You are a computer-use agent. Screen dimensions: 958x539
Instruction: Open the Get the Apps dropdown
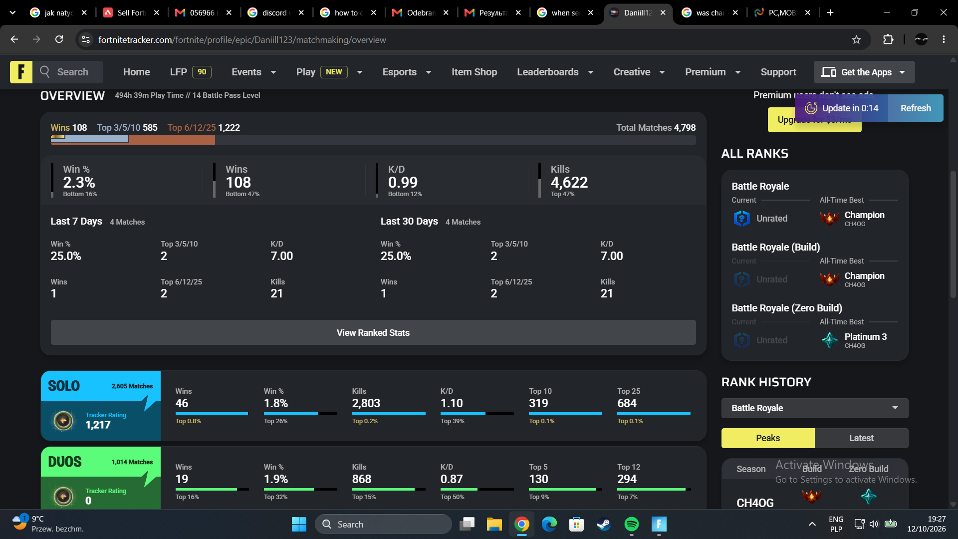[864, 72]
